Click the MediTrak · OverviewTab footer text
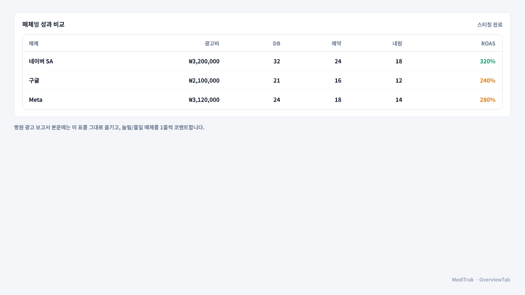Image resolution: width=525 pixels, height=295 pixels. tap(481, 280)
